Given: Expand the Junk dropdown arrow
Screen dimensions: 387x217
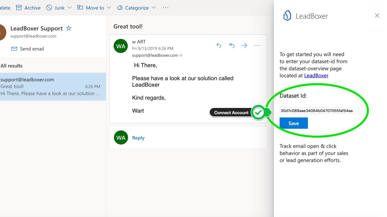Looking at the screenshot, I should (70, 8).
